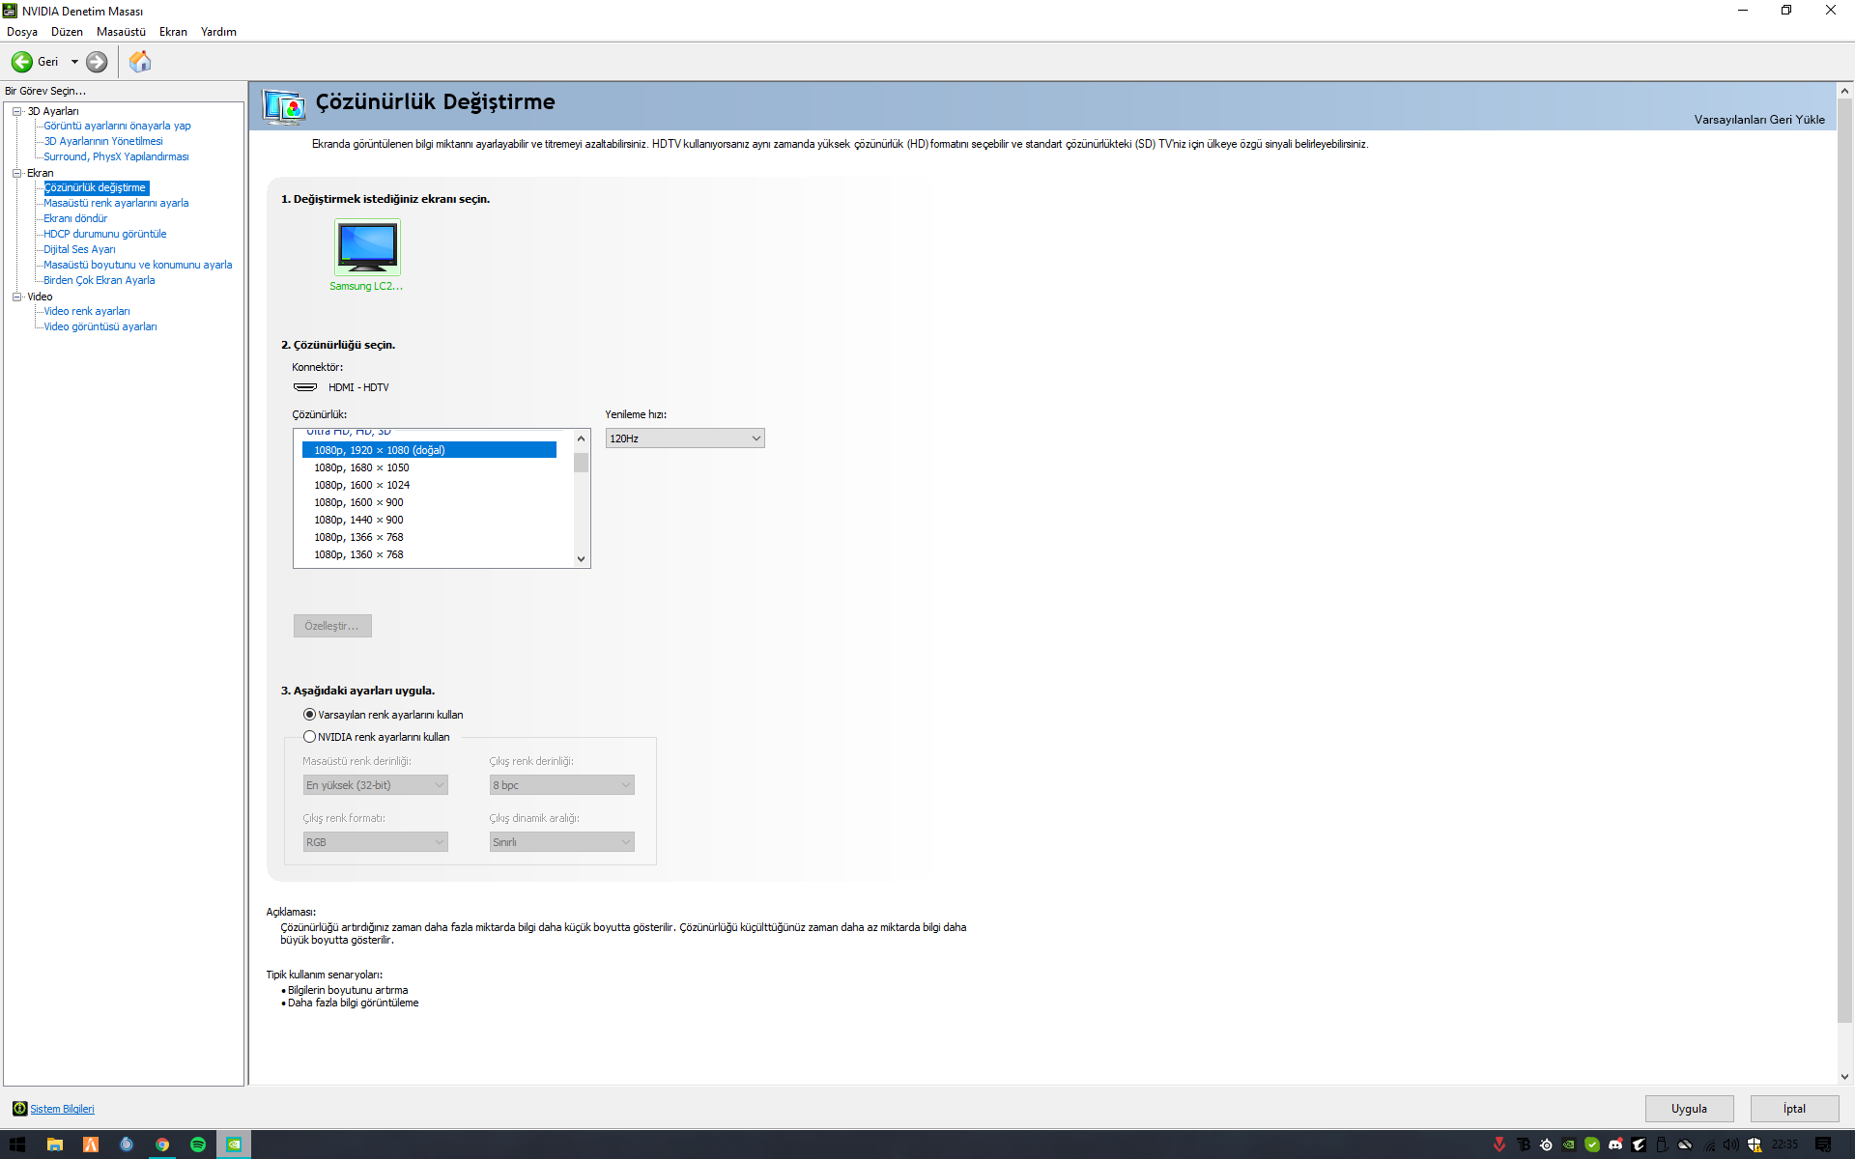1855x1159 pixels.
Task: Click the green Geri back arrow icon
Action: pos(21,62)
